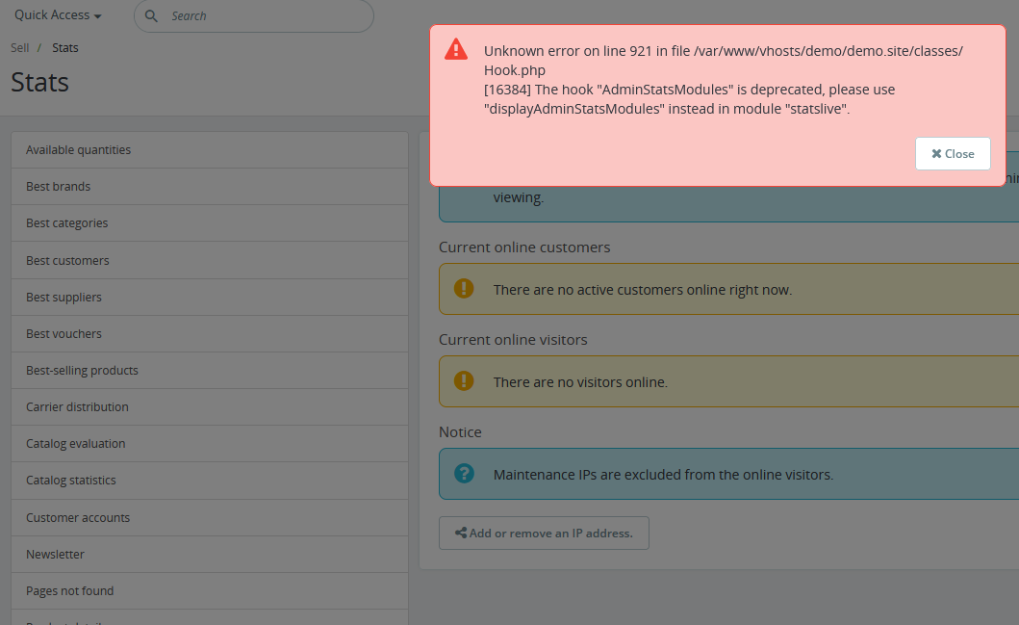Click the search magnifier icon
This screenshot has height=625, width=1019.
click(x=152, y=15)
